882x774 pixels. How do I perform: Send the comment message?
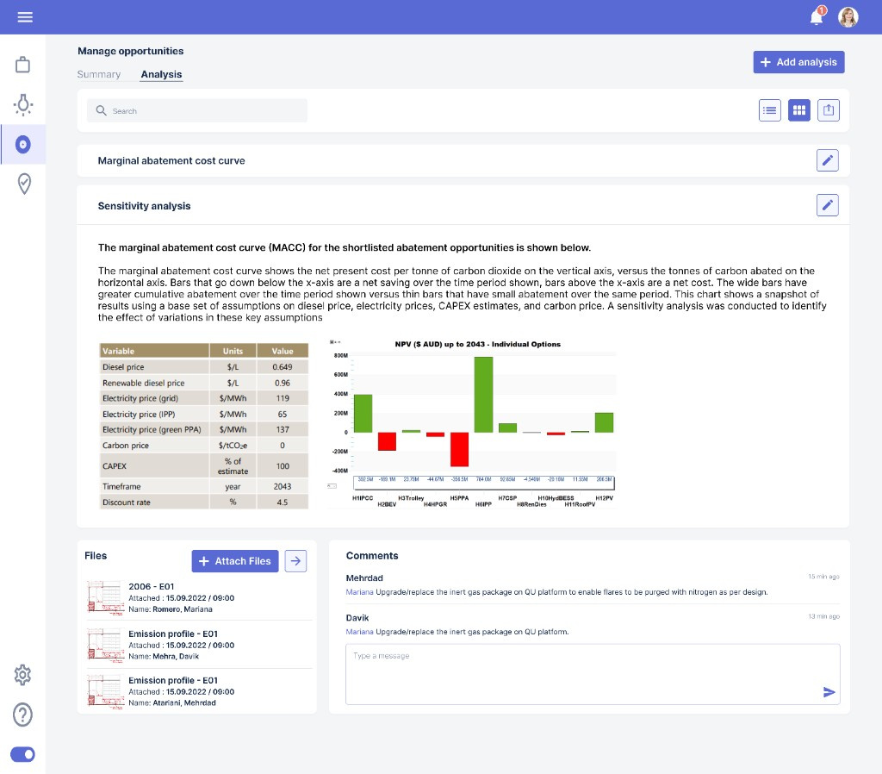[x=829, y=692]
